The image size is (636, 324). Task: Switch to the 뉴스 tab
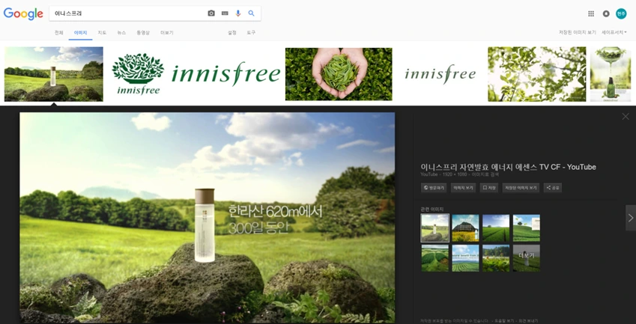pyautogui.click(x=121, y=33)
